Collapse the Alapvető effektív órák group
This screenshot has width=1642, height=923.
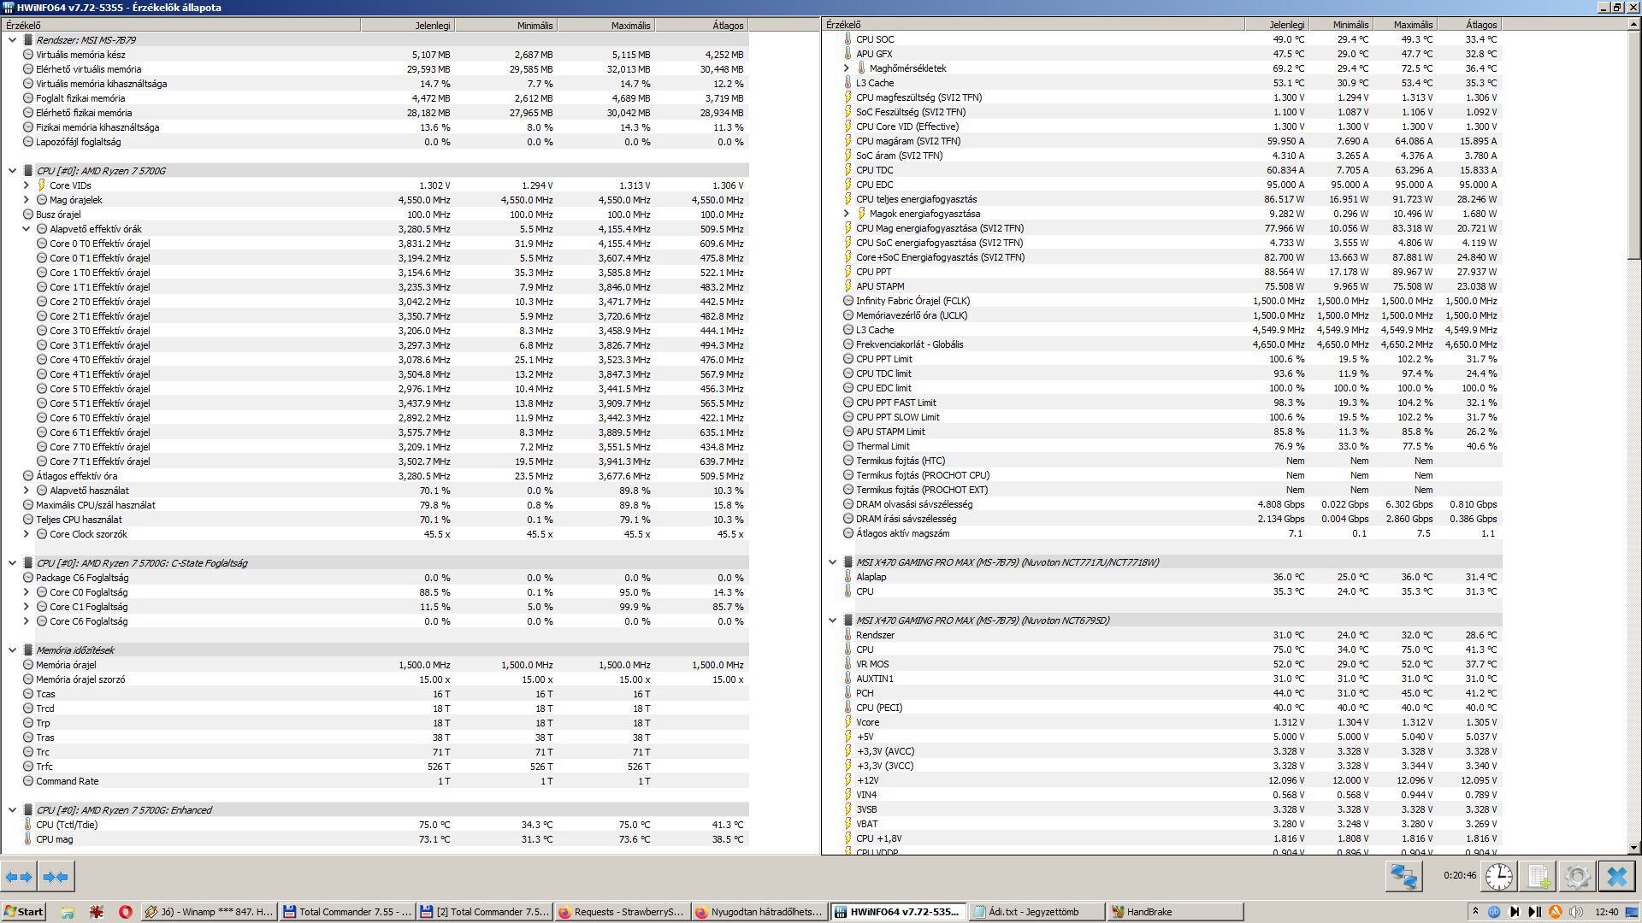(x=27, y=229)
